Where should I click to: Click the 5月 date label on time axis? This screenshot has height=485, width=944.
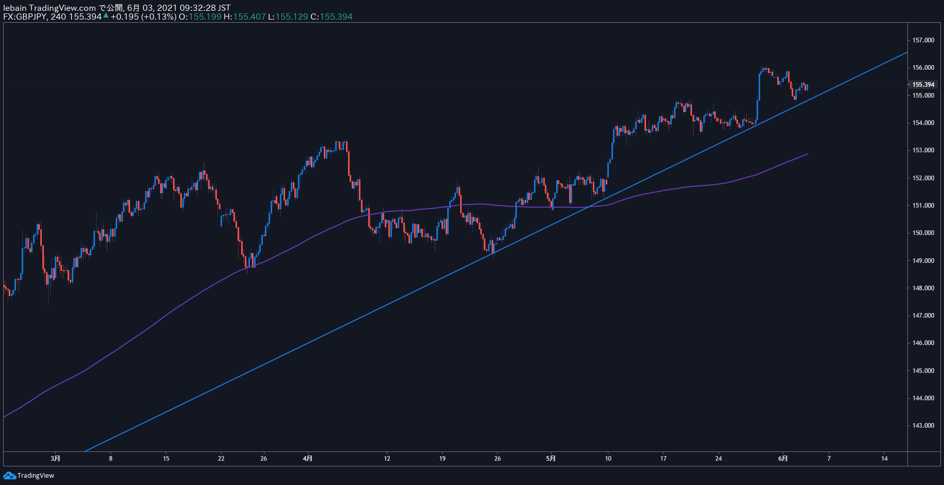coord(551,458)
